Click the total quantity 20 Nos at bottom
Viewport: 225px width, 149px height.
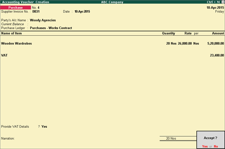pyautogui.click(x=171, y=138)
